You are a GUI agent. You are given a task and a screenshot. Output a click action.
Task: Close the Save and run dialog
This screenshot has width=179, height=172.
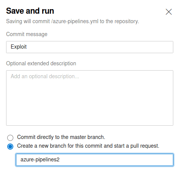pyautogui.click(x=169, y=12)
